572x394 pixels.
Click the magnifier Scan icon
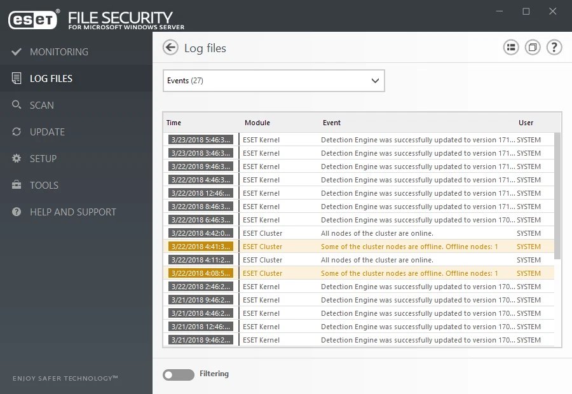pyautogui.click(x=17, y=105)
